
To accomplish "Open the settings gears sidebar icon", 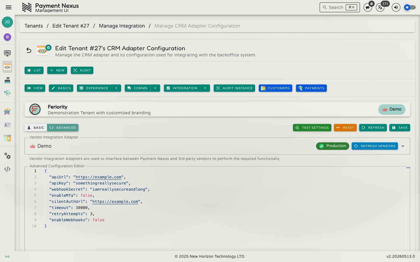I will coord(7,156).
